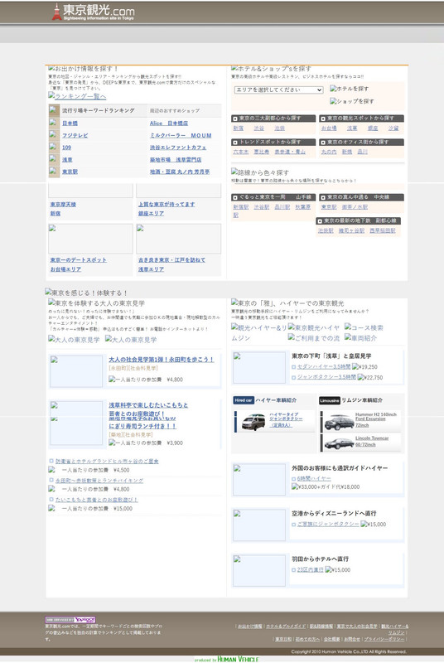Open the エリアを選択してください area dropdown
The image size is (444, 663).
pyautogui.click(x=279, y=90)
